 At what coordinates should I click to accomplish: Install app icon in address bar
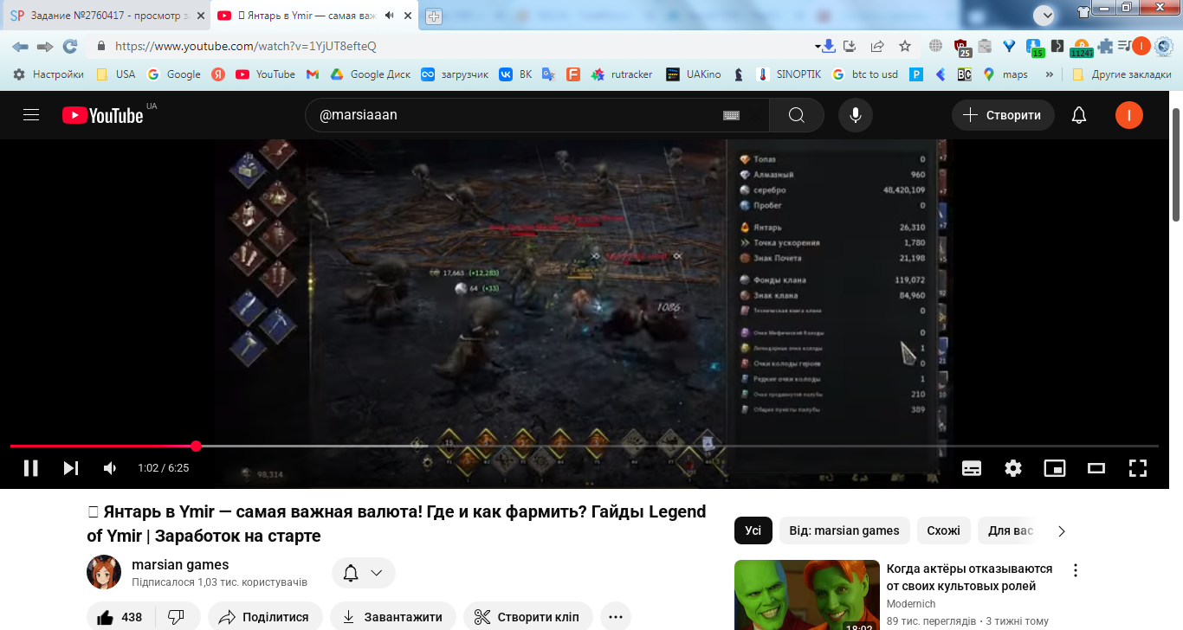850,46
